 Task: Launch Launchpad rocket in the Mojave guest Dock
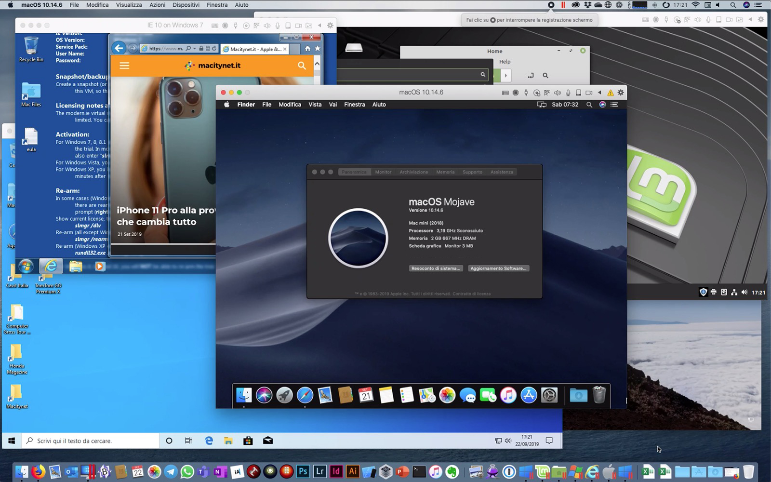click(x=284, y=395)
